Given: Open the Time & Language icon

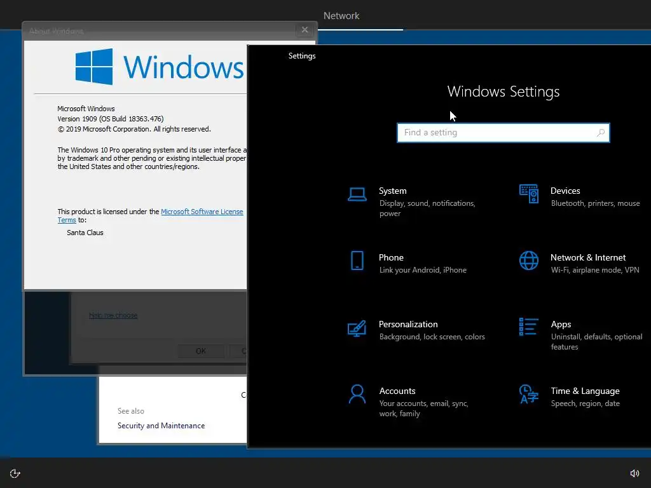Looking at the screenshot, I should click(528, 394).
